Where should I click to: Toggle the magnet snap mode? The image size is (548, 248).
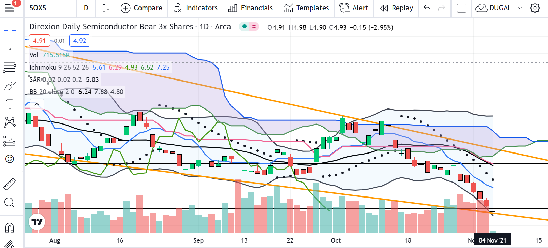click(10, 227)
